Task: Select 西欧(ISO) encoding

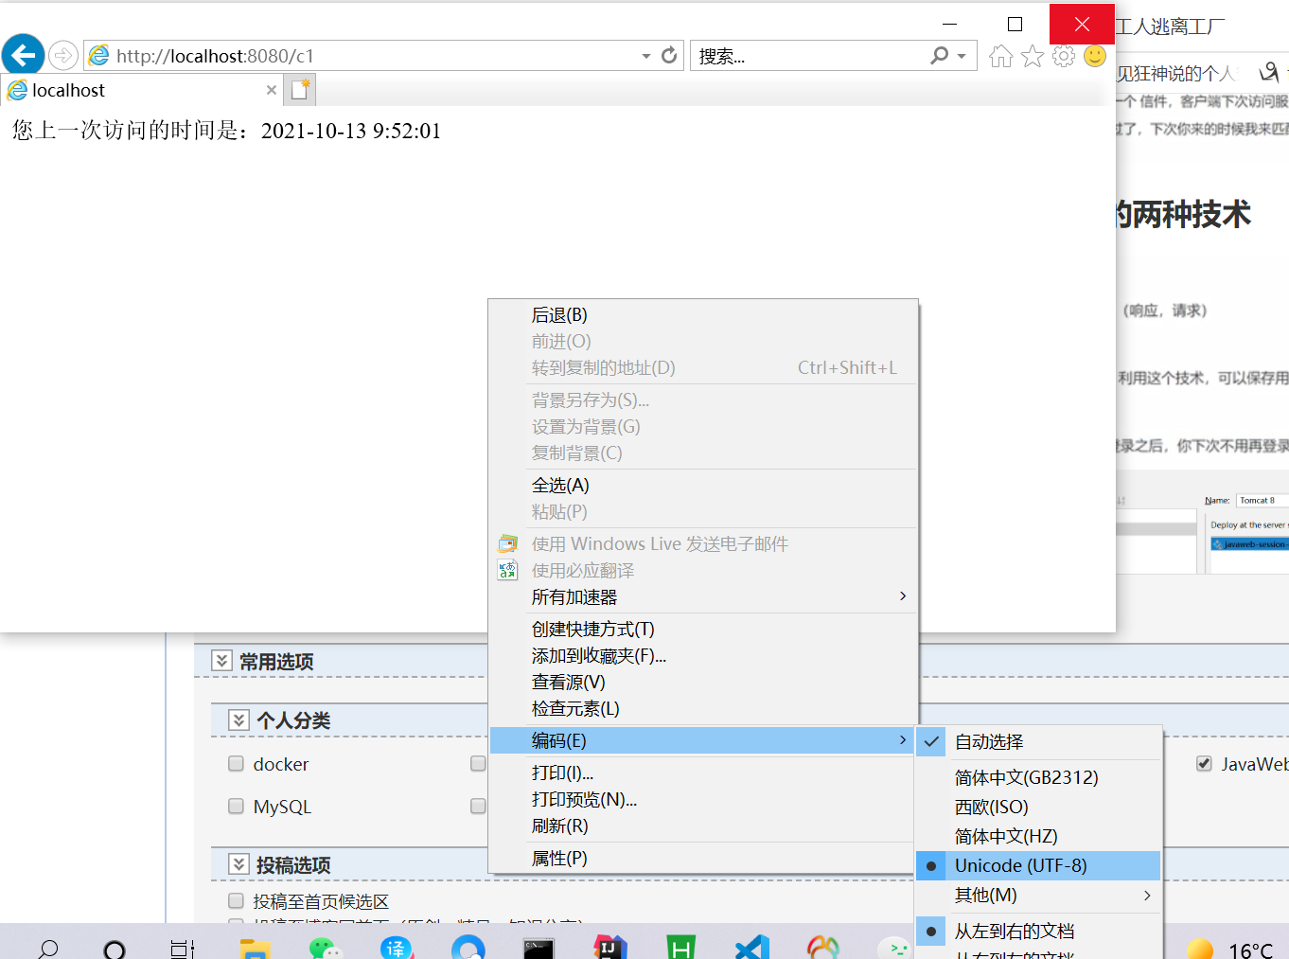Action: (1038, 807)
